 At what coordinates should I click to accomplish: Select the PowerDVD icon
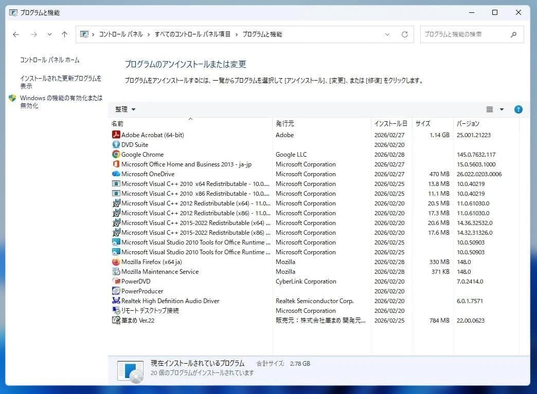(x=116, y=281)
